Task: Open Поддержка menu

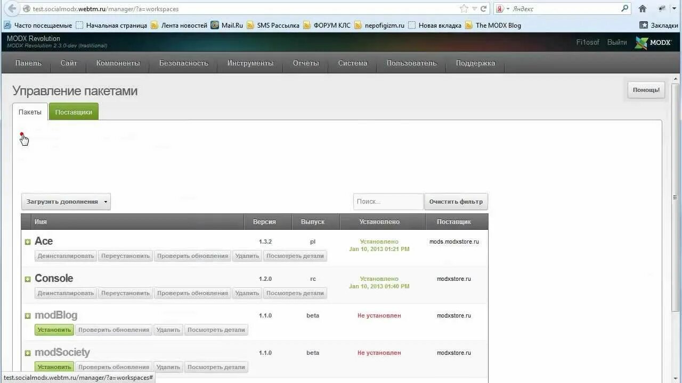Action: tap(475, 63)
